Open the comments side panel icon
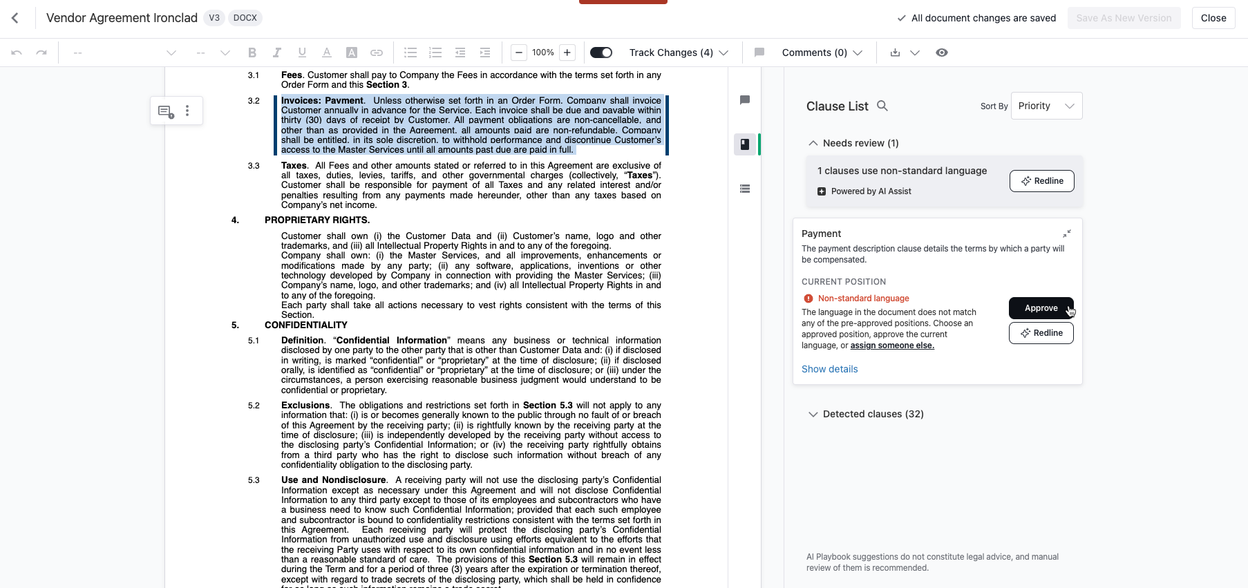Viewport: 1248px width, 588px height. click(x=745, y=100)
